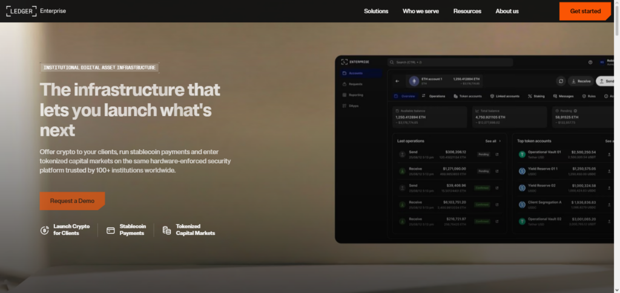
Task: Open external link for the $306,206.12 Send operation
Action: pos(497,155)
